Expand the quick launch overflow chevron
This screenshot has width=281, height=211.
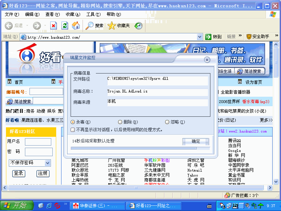(65, 204)
